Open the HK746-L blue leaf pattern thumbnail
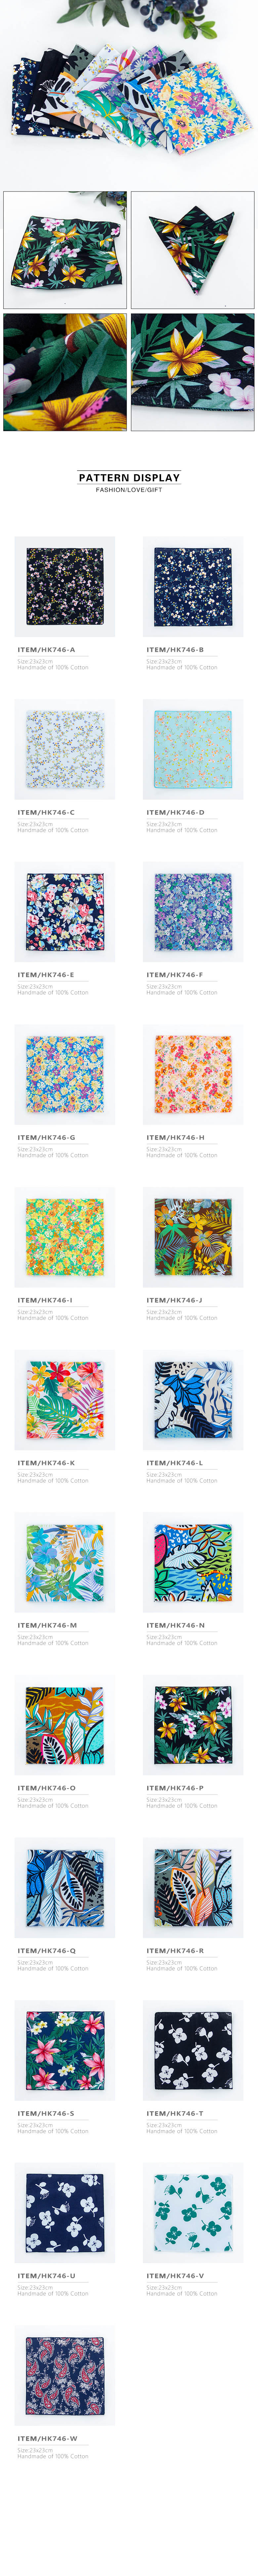258x2576 pixels. tap(193, 1400)
